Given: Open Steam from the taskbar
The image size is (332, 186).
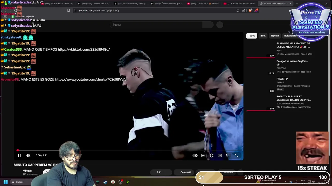Looking at the screenshot, I should [105, 182].
